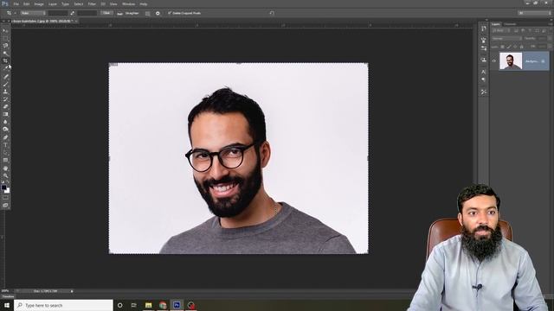Open crop overlay grid options
The image size is (554, 311).
tap(147, 14)
